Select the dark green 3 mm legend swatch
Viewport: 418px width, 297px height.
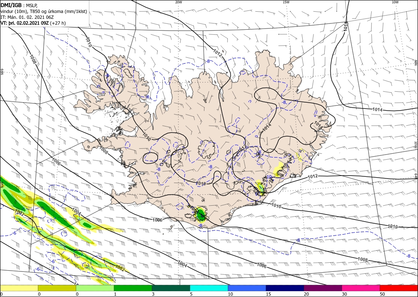[171, 288]
